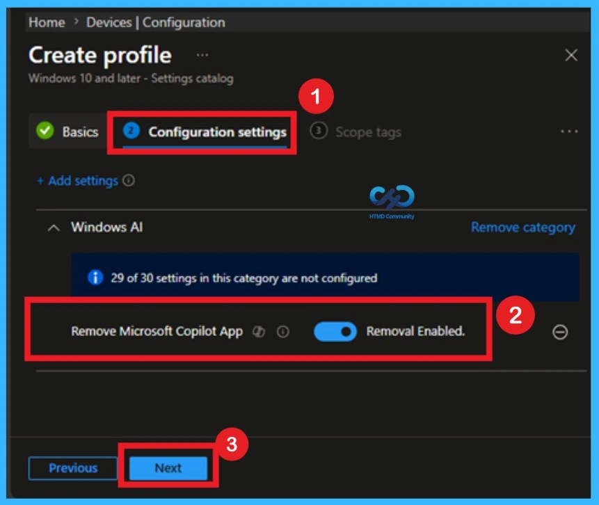The image size is (599, 505).
Task: Switch to the Scope tags tab
Action: (369, 131)
